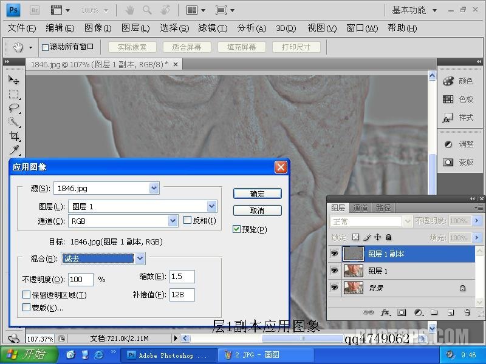Select the Eyedropper tool

tap(13, 150)
